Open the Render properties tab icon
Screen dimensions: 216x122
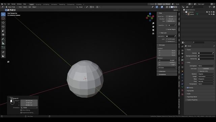182,50
